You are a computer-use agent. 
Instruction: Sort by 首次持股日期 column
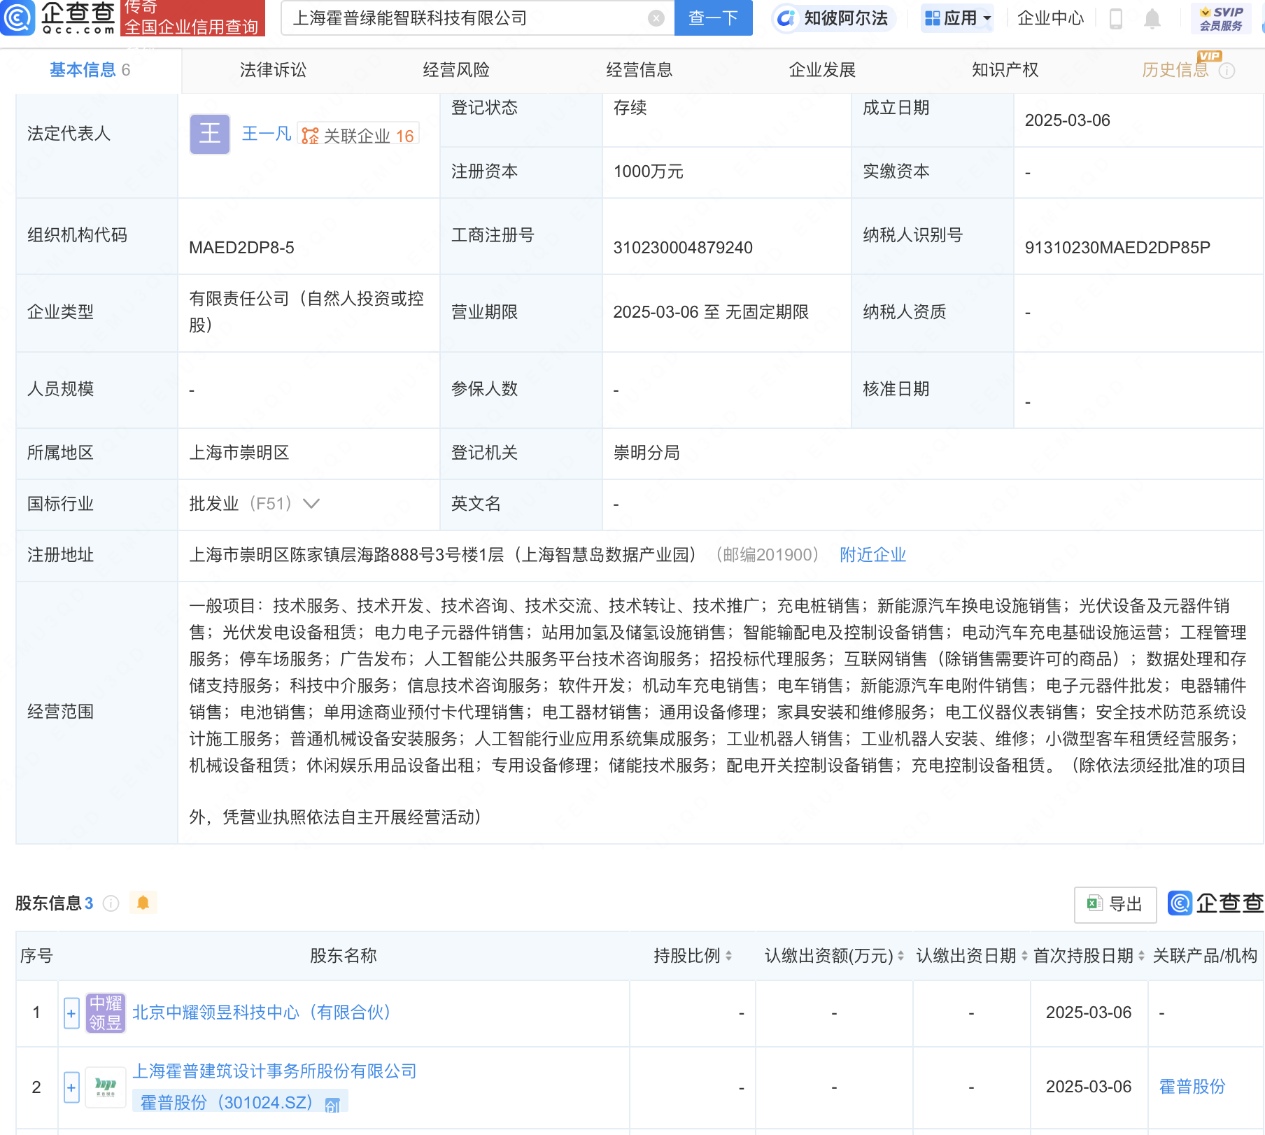(x=1141, y=956)
